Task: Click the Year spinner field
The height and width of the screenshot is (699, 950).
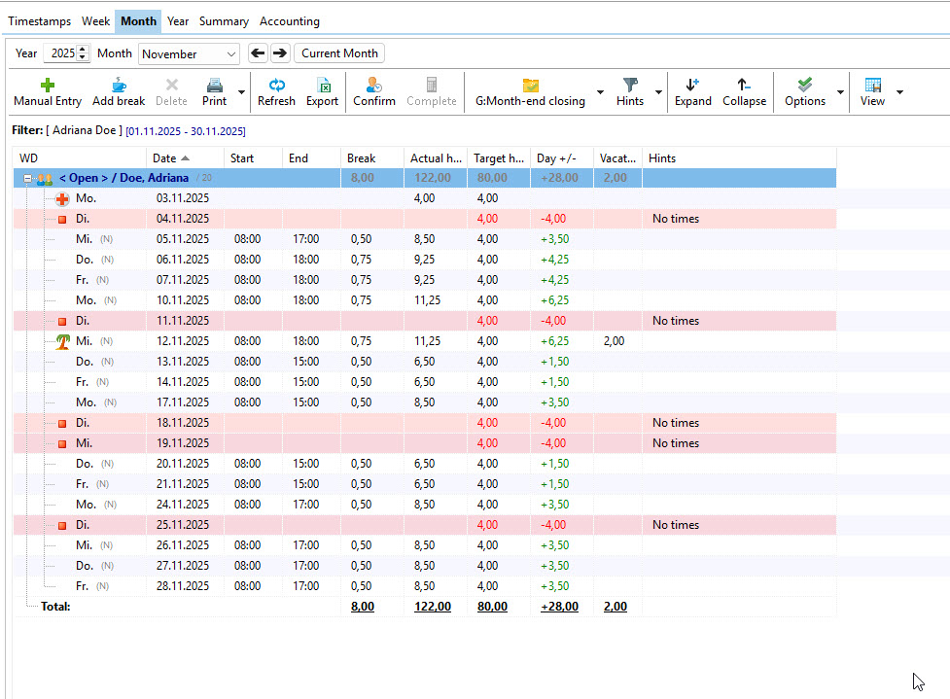Action: pos(60,53)
